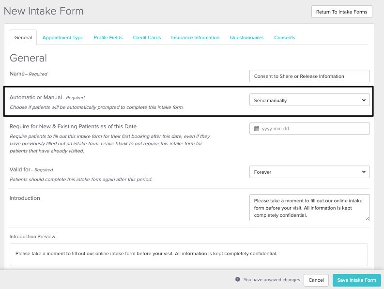Click the calendar icon in date field
Screen dimensions: 384x289
point(257,129)
